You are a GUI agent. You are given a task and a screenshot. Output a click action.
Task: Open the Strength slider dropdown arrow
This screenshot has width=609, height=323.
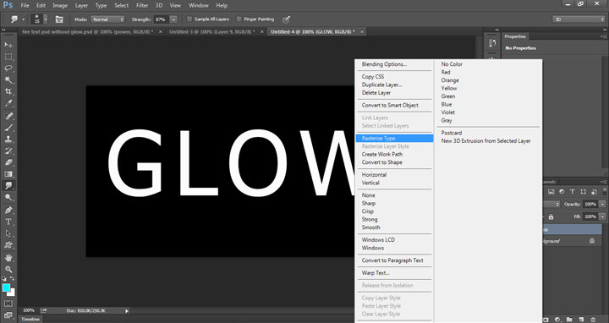(x=173, y=19)
